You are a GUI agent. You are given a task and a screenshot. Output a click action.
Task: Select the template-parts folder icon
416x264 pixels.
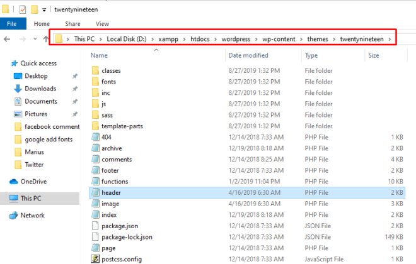(x=95, y=126)
